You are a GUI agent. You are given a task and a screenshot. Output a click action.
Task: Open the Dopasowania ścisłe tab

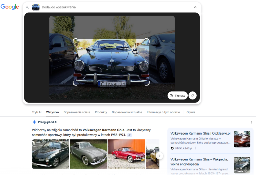coord(77,112)
